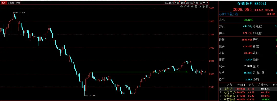Viewport: 277px width, 101px height.
Task: Click the arrow-to-bar jump icon
Action: pyautogui.click(x=204, y=3)
